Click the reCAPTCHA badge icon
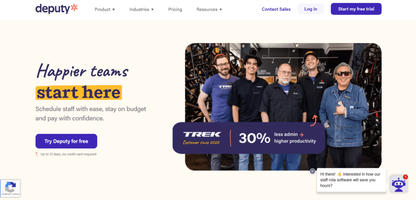The image size is (416, 200). 10,188
